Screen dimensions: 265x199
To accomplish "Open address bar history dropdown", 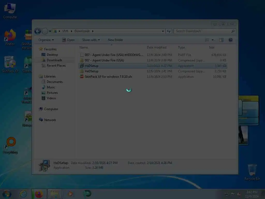I will pos(163,31).
